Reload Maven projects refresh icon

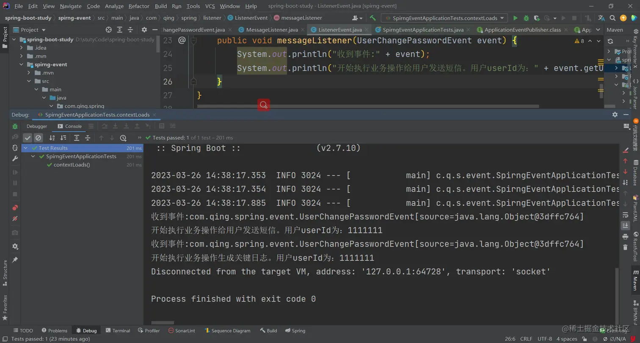point(610,41)
